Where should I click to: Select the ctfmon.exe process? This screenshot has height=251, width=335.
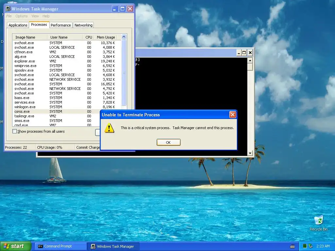pos(67,52)
